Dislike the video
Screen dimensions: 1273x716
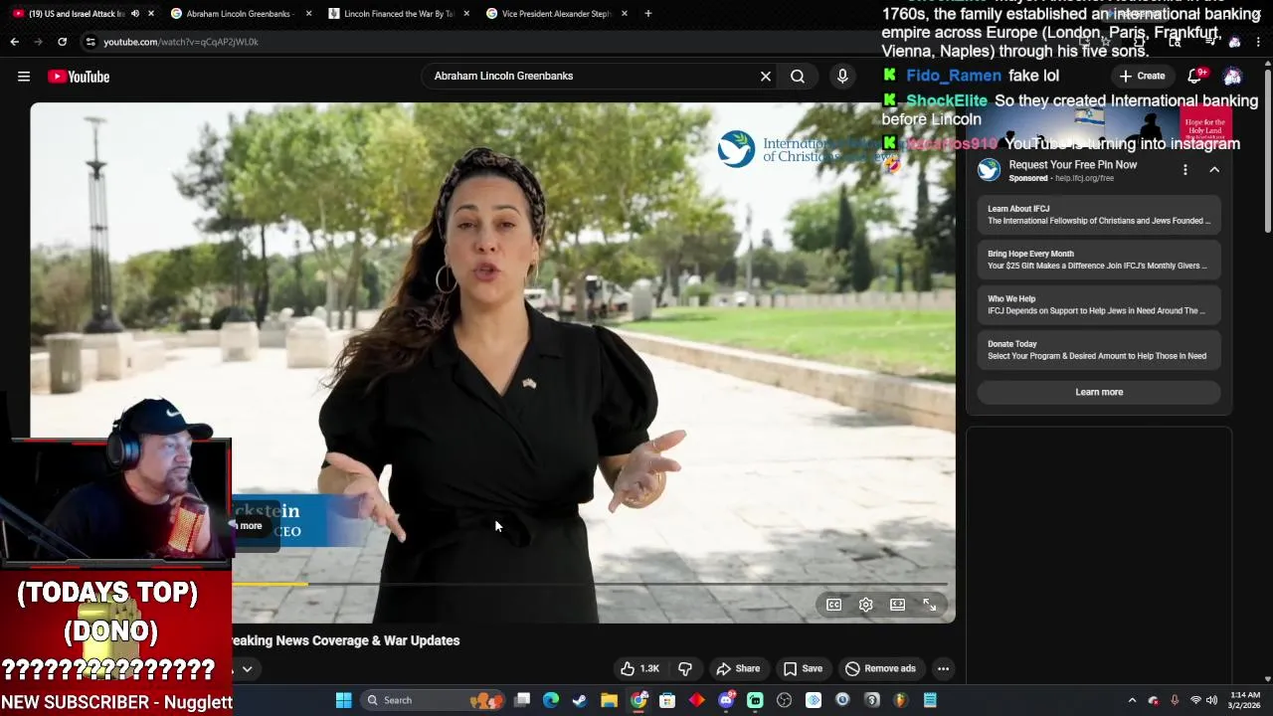[x=685, y=668]
